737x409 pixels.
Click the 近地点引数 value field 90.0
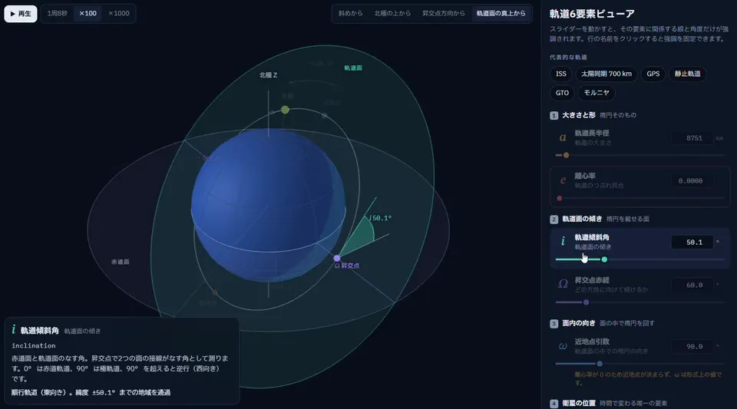[692, 347]
